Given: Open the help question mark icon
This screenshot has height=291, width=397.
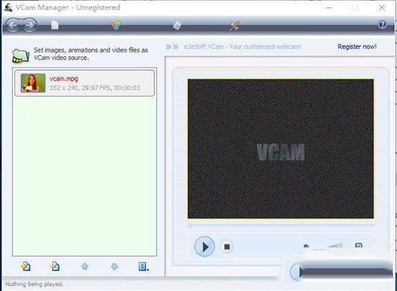Looking at the screenshot, I should 382,25.
